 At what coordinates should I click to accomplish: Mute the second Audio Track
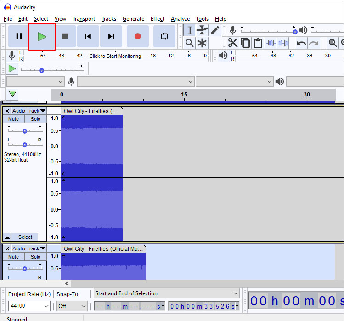point(14,257)
